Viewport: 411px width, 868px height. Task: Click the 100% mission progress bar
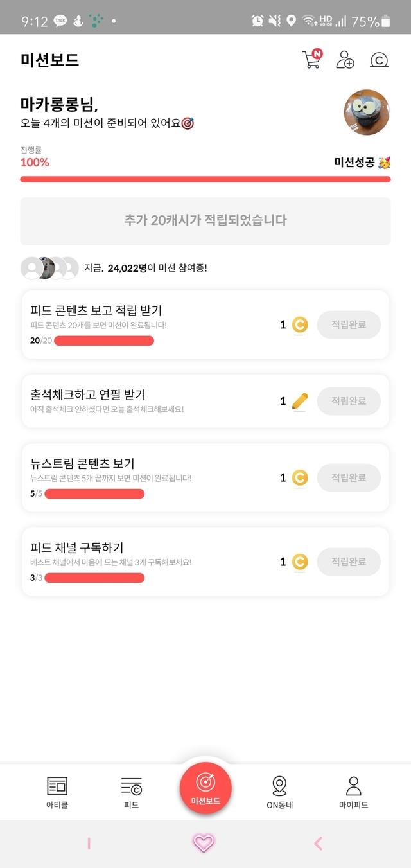tap(205, 179)
